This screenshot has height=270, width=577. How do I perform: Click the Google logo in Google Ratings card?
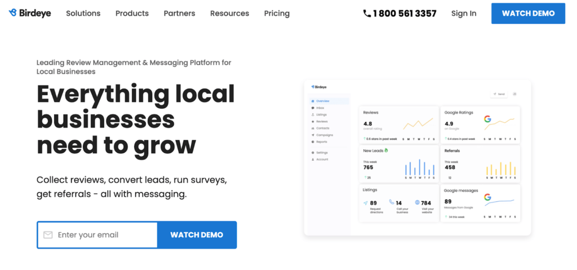(x=487, y=119)
